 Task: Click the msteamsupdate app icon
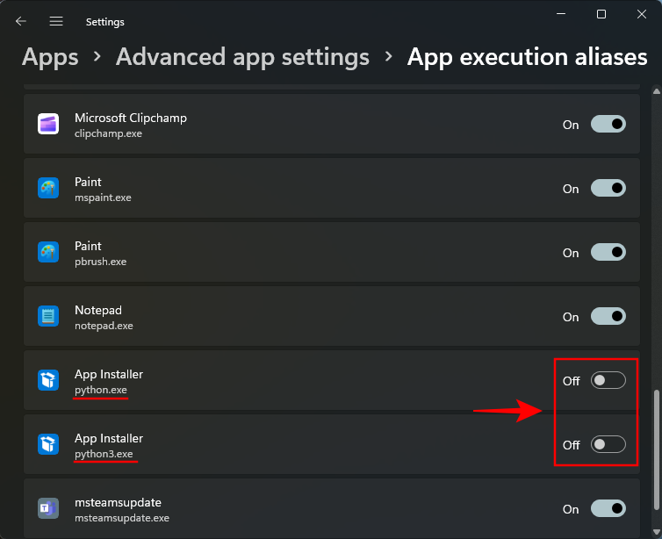(48, 508)
